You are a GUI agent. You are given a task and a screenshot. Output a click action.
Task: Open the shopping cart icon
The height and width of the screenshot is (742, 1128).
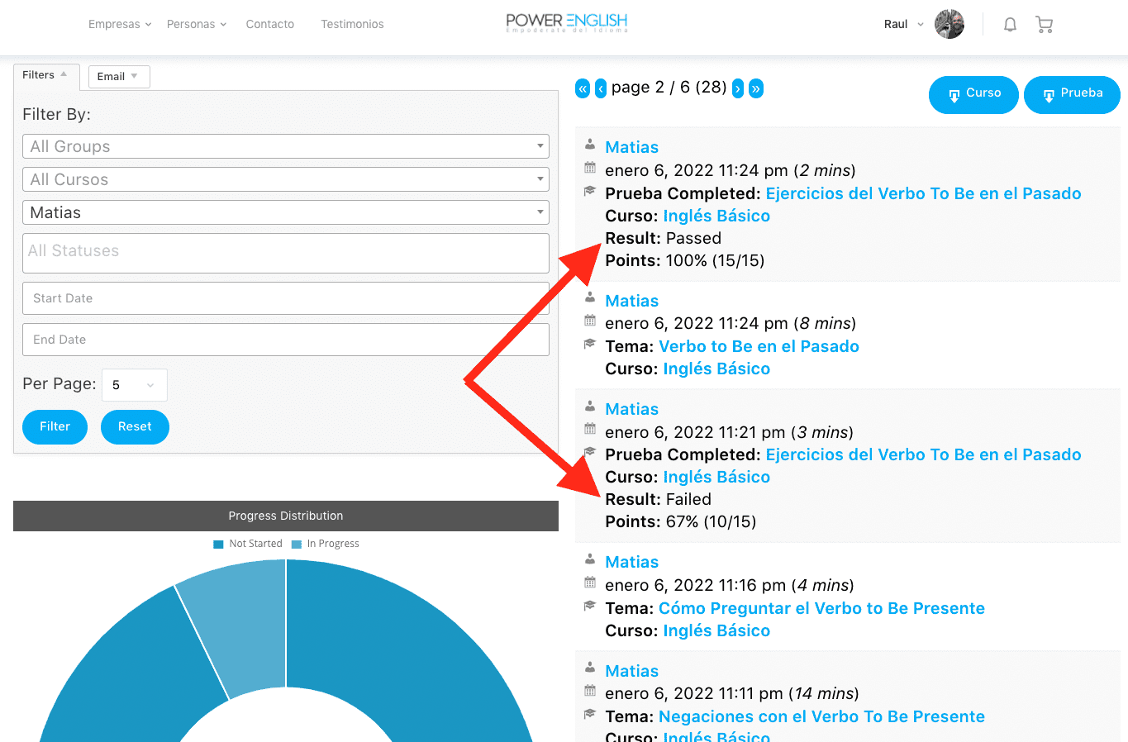coord(1044,25)
